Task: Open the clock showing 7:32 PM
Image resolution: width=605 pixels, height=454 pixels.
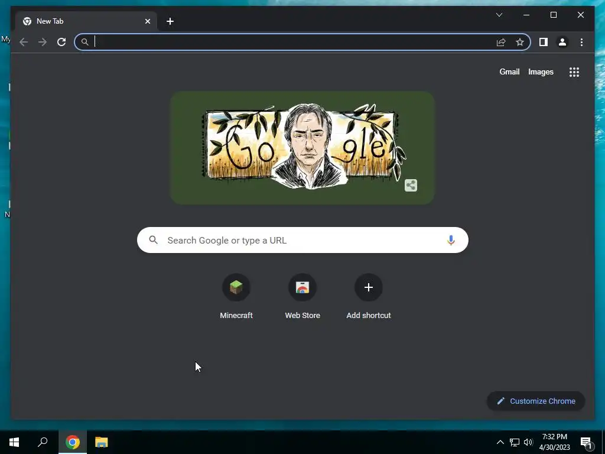Action: [554, 442]
